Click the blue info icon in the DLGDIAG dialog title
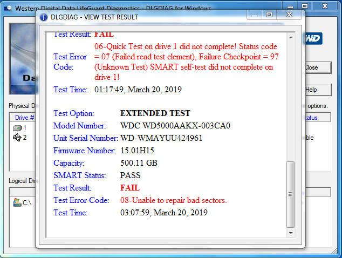The image size is (342, 258). coord(44,17)
